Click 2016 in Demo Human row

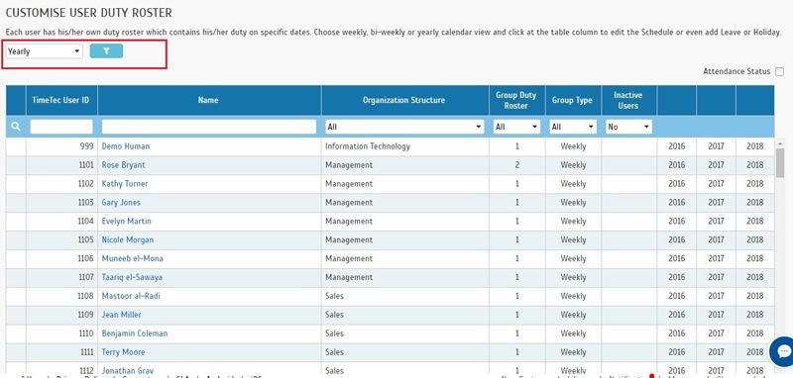click(x=677, y=146)
